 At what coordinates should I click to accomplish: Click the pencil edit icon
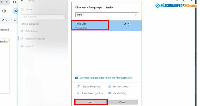click(3, 20)
